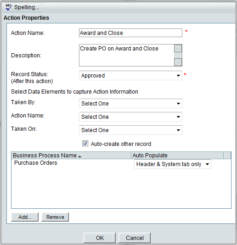
Task: Uncheck Auto-create other record checkbox
Action: 85,144
